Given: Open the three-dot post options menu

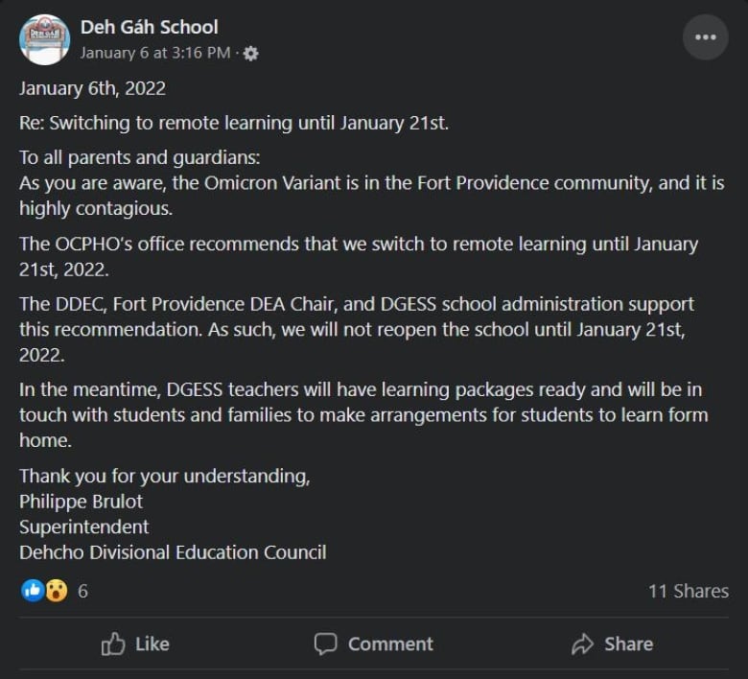Looking at the screenshot, I should (705, 37).
